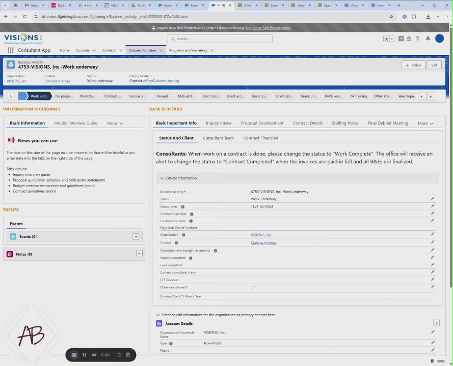Open Account Details dropdown arrow

coord(437,323)
